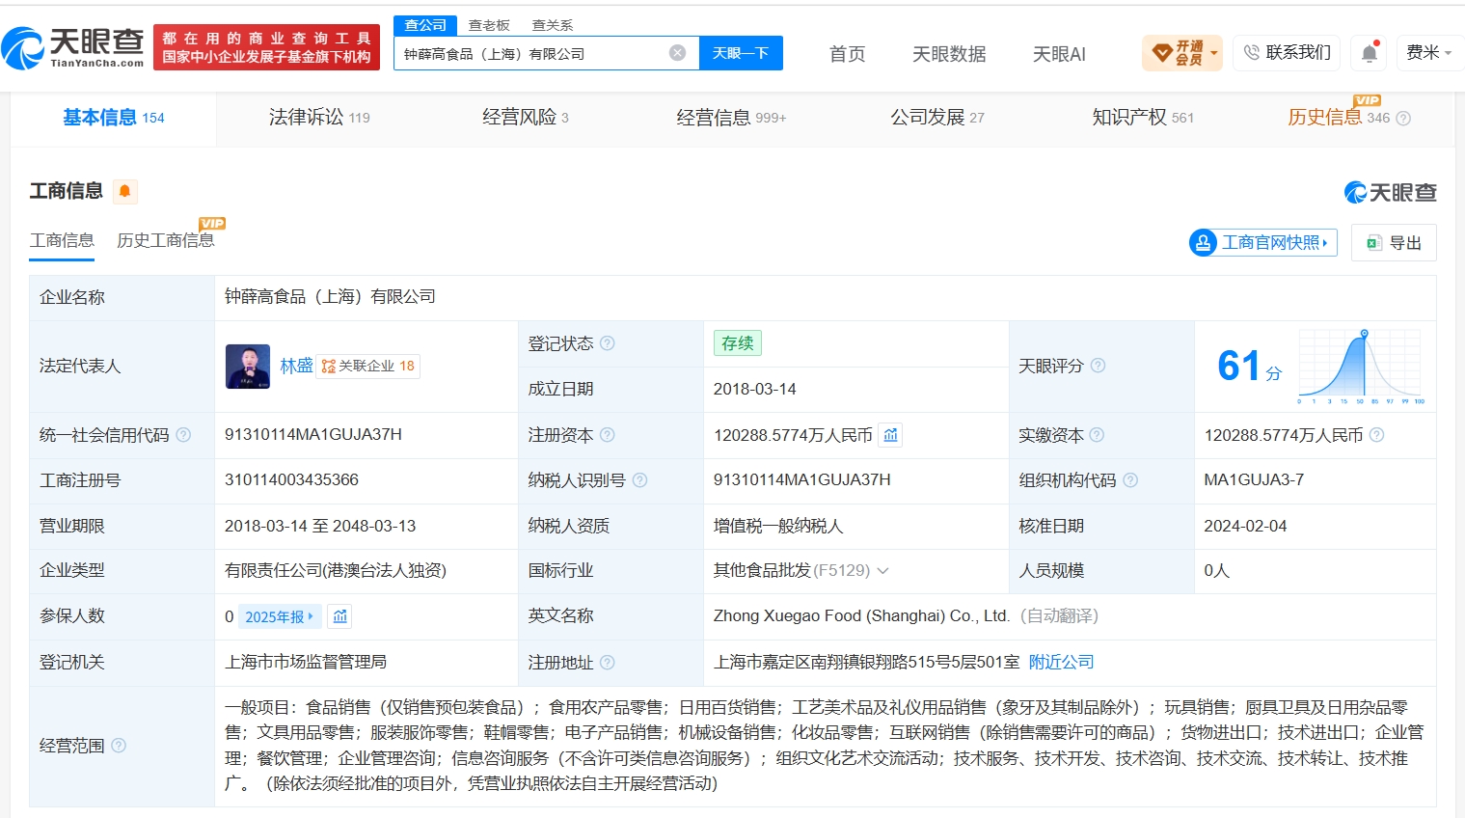Select the 知识产权 tab
Screen dimensions: 1465x818
tap(1143, 118)
